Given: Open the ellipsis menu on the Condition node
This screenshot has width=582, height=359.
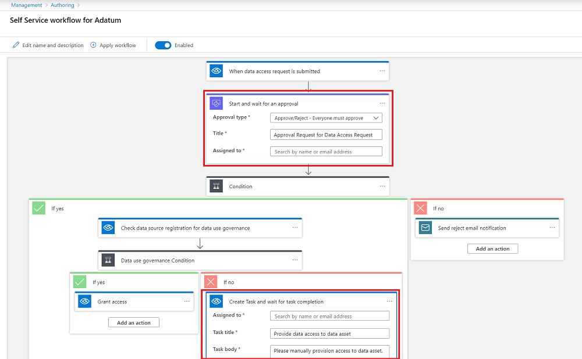Looking at the screenshot, I should [382, 186].
